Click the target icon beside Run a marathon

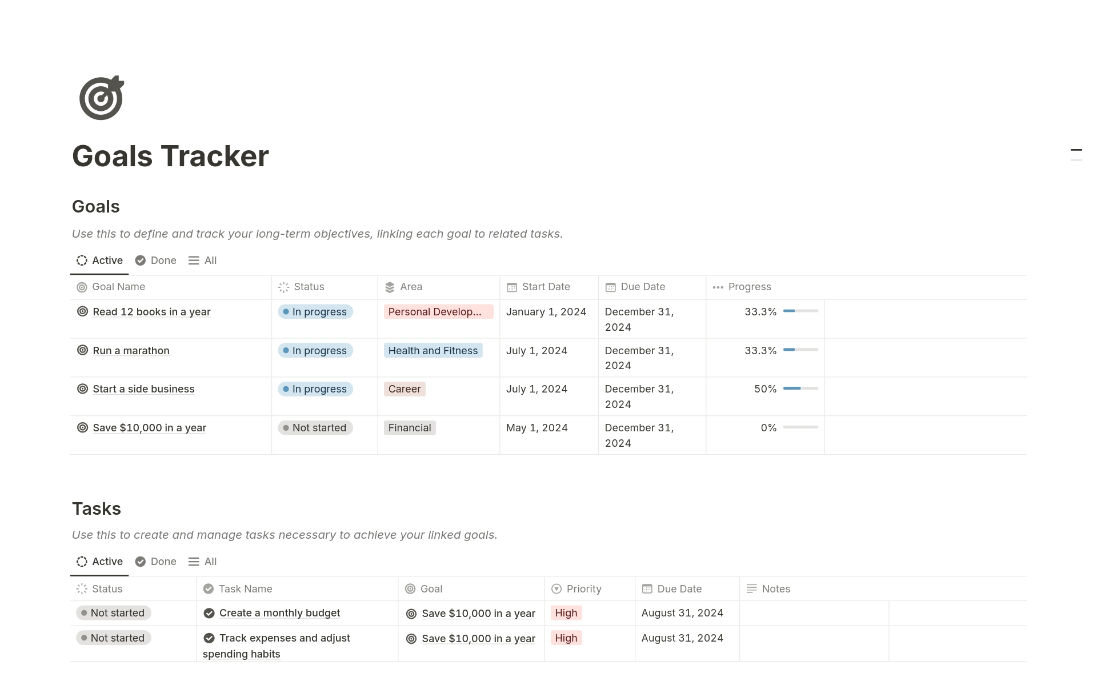pos(82,350)
